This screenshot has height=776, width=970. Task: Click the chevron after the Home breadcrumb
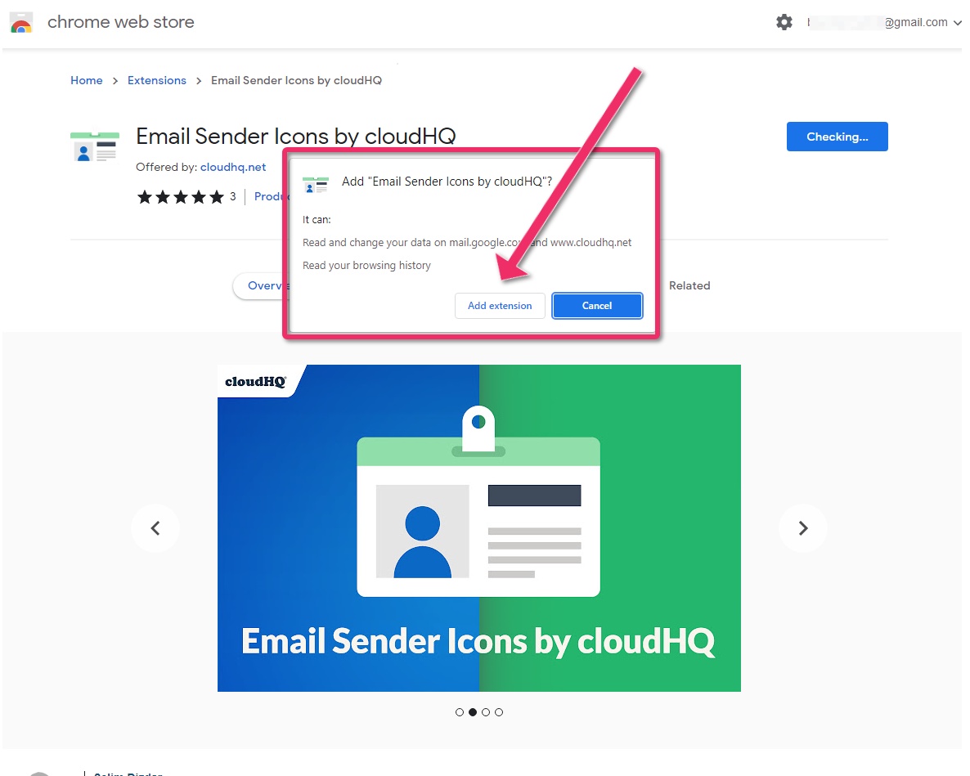pos(115,81)
